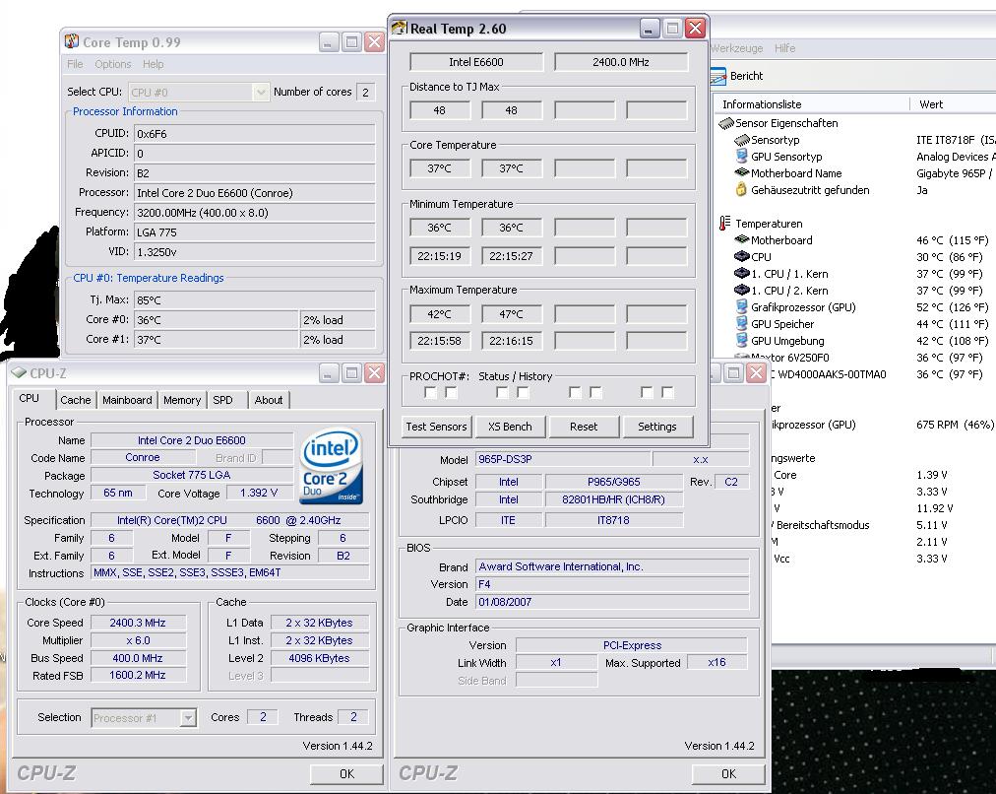The width and height of the screenshot is (996, 794).
Task: Click the Grafikprozessor (GPU) temperature icon
Action: 741,306
